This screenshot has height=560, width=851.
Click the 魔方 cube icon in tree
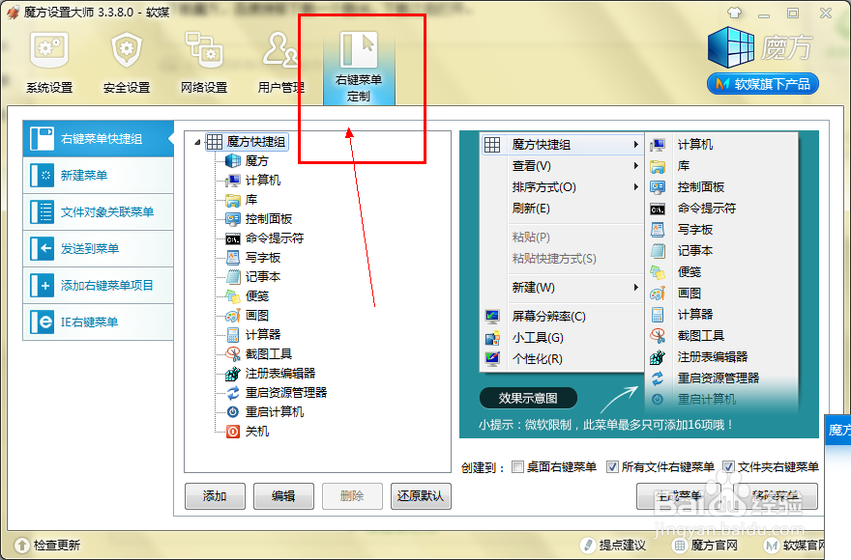(233, 161)
